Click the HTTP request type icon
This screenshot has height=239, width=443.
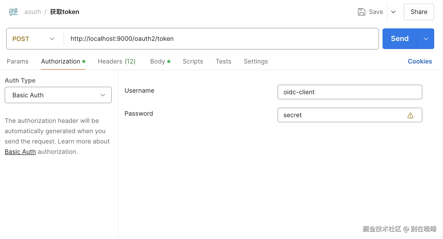click(x=13, y=12)
